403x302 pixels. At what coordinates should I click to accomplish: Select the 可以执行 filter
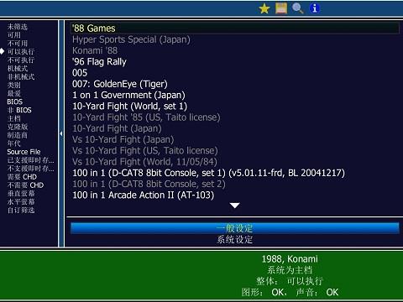(x=21, y=51)
